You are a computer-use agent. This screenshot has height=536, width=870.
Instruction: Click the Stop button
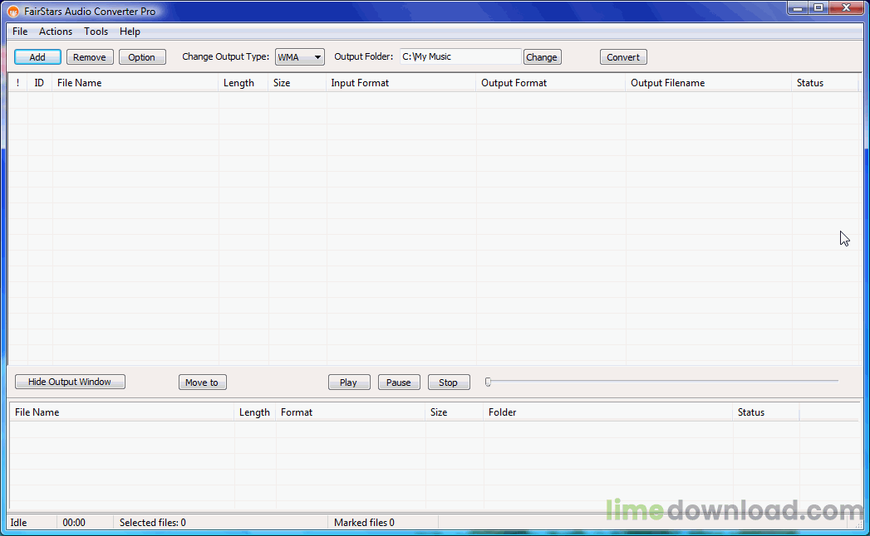tap(449, 383)
